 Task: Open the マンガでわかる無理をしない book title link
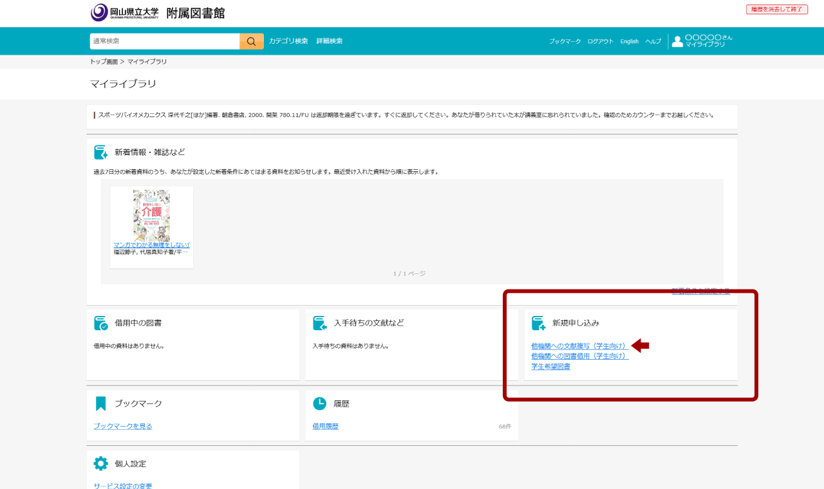coord(152,245)
